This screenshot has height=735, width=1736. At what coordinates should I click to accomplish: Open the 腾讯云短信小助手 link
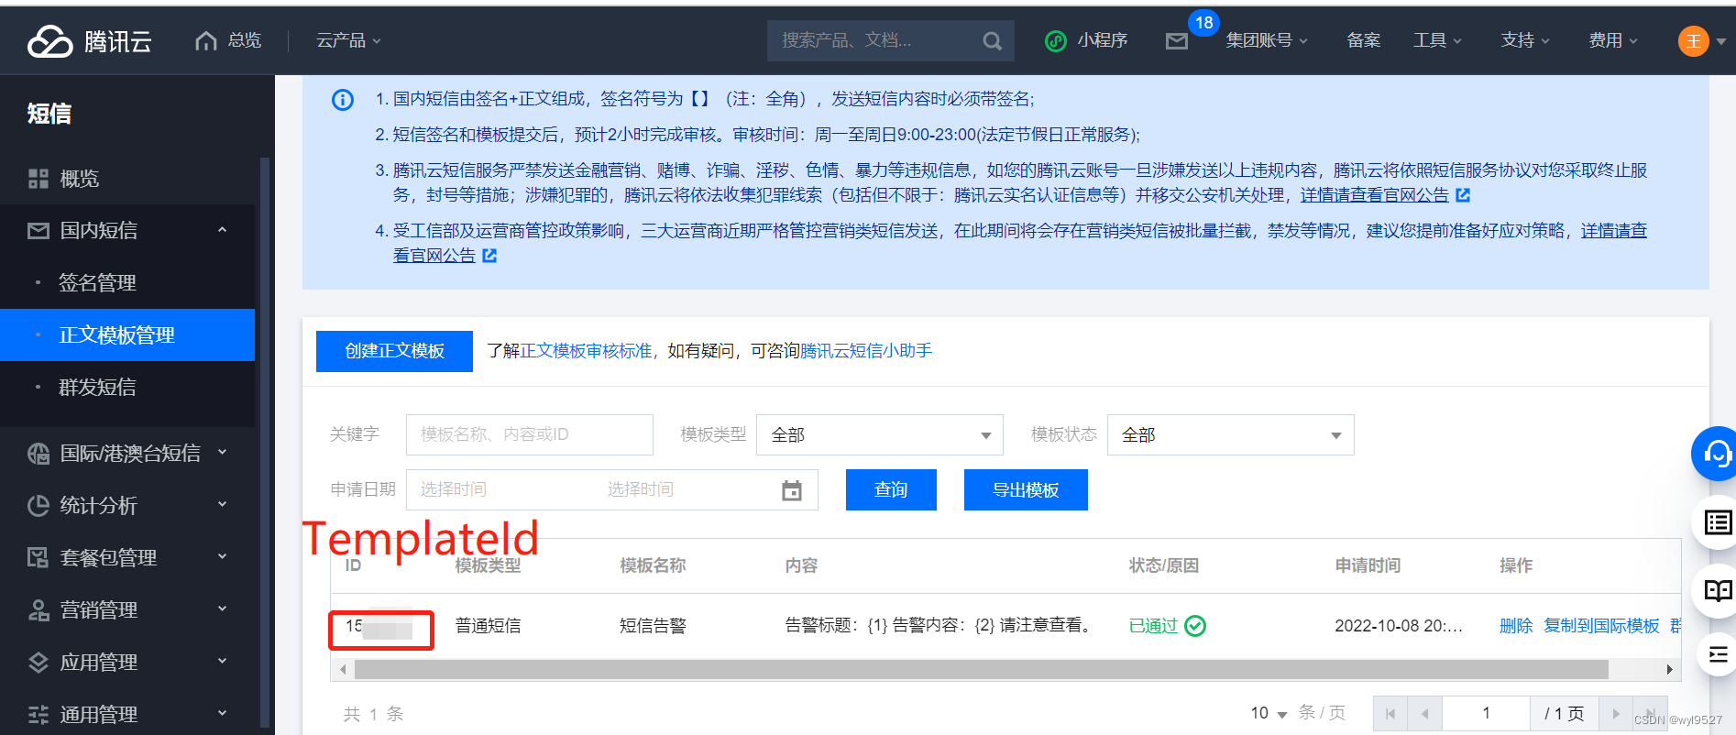866,351
